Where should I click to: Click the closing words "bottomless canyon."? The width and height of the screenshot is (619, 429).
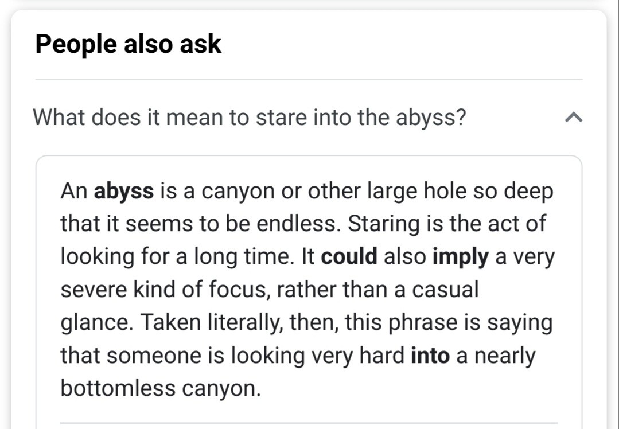[x=161, y=389]
